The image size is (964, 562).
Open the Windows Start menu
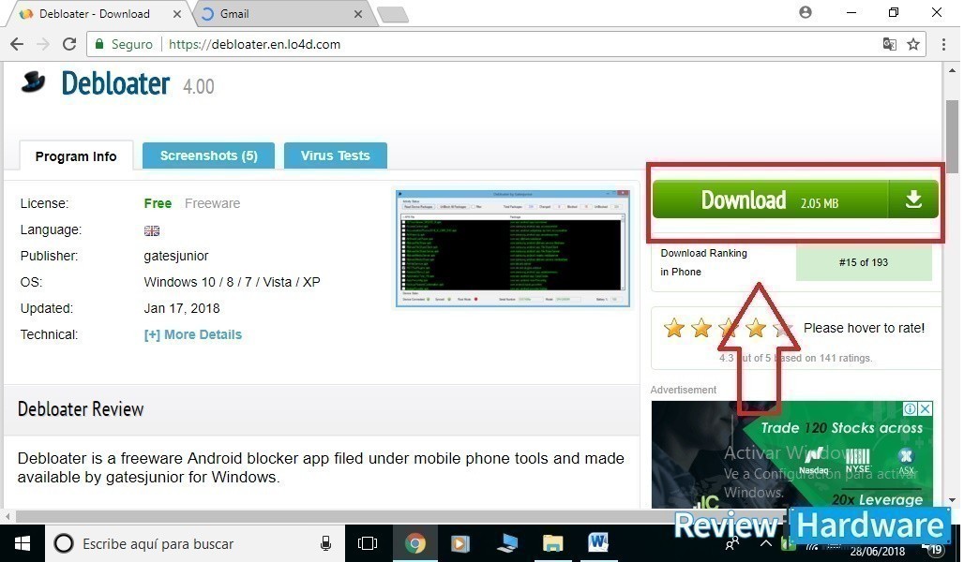coord(23,543)
